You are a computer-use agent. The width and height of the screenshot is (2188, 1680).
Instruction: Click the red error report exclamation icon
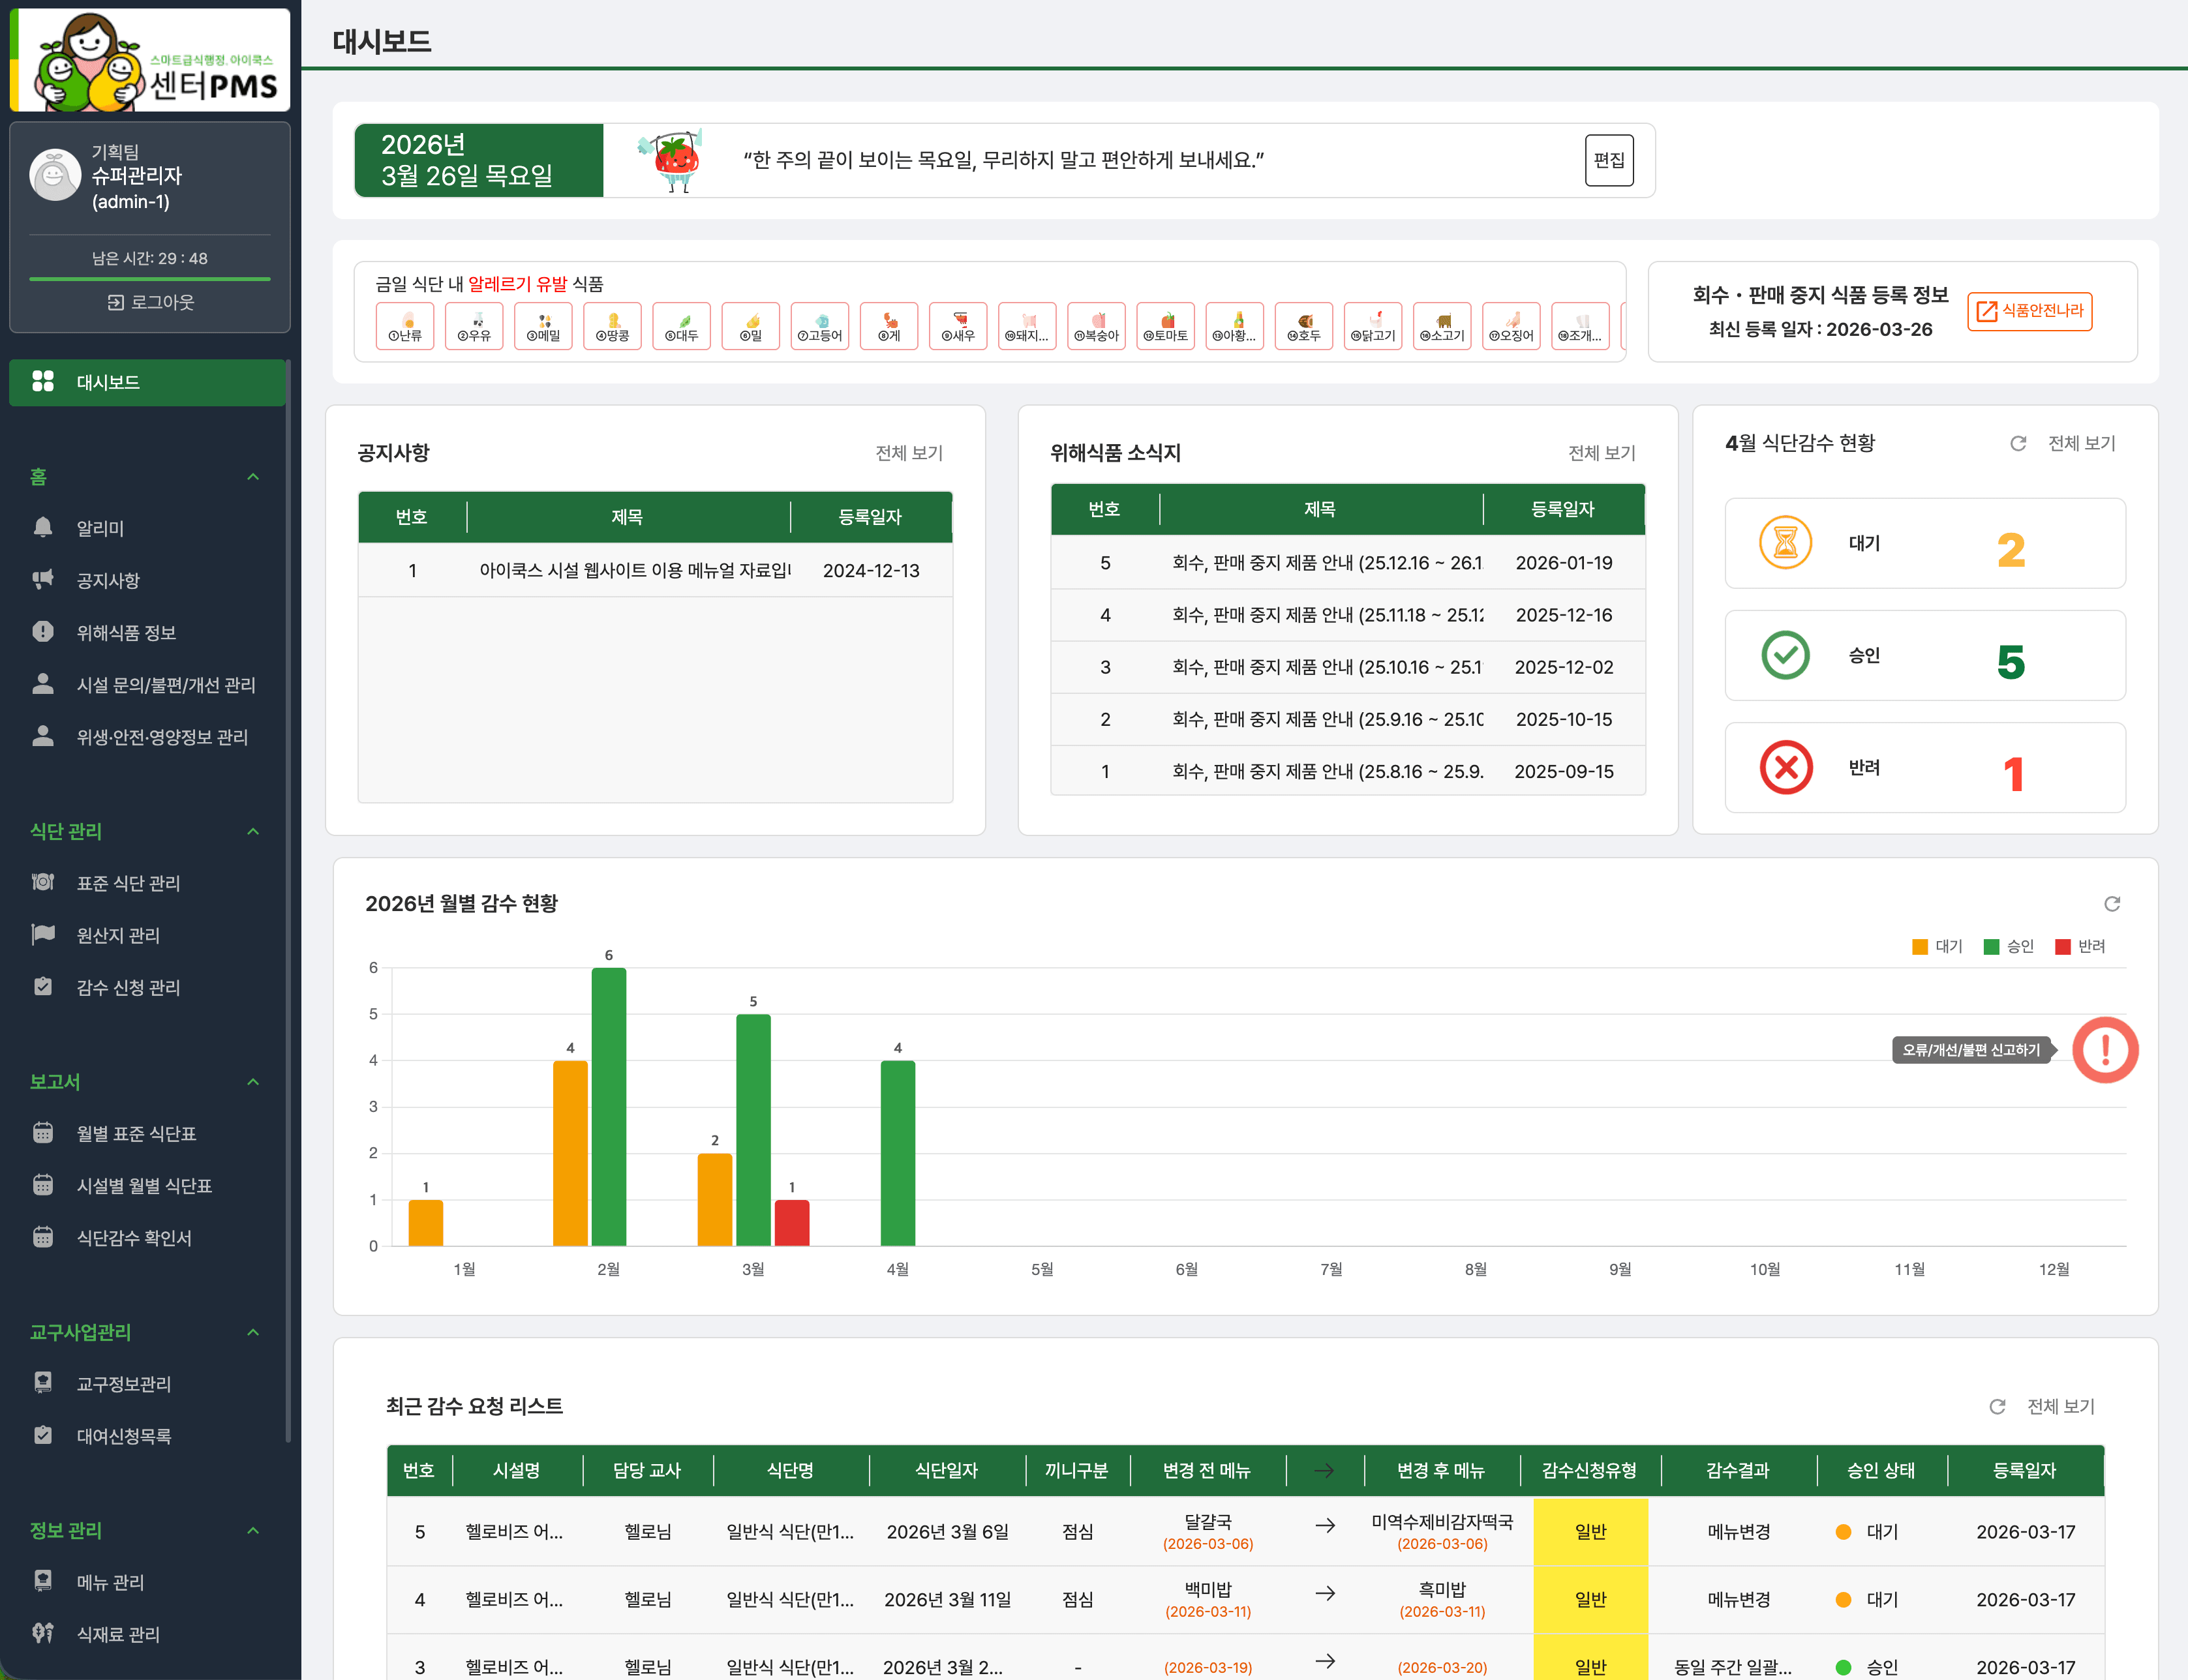click(2105, 1050)
